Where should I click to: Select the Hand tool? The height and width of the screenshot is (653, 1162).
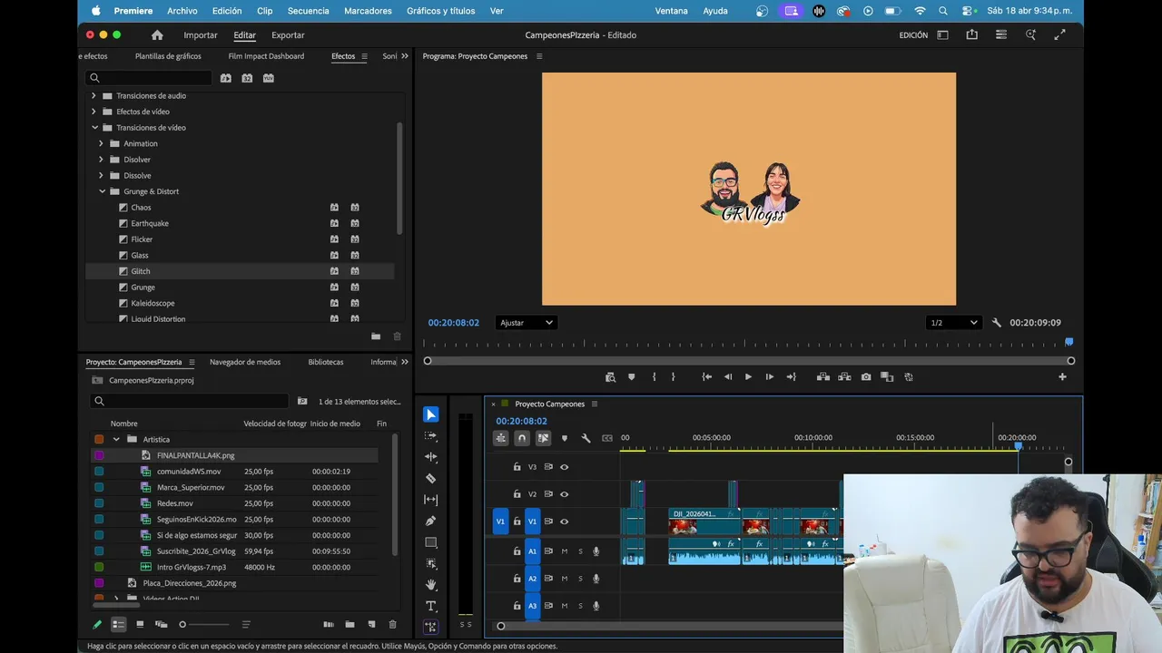tap(431, 585)
